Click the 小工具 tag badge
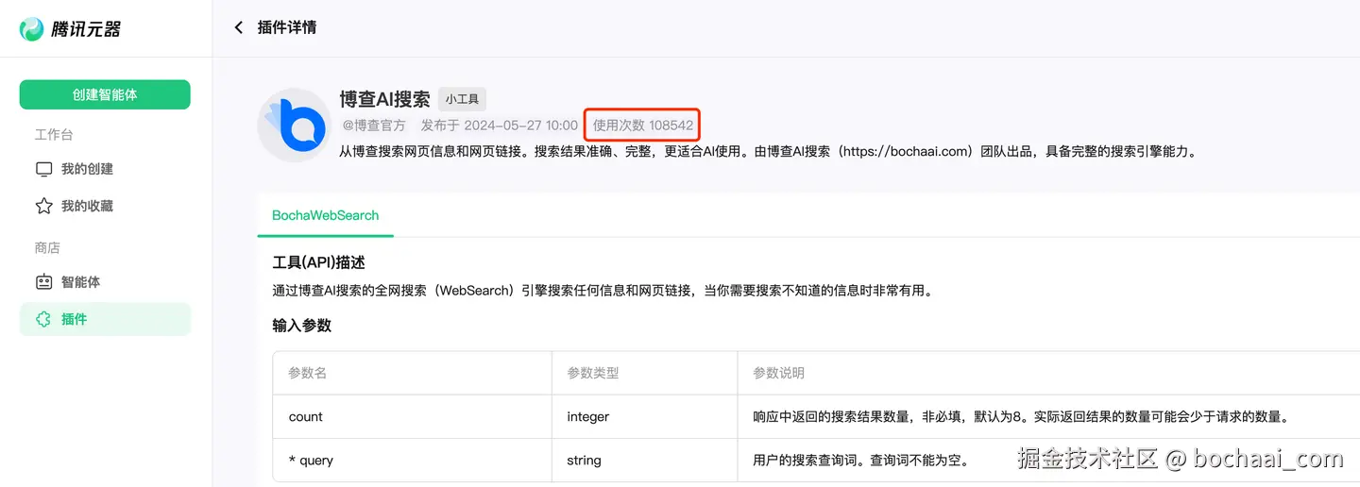 pyautogui.click(x=462, y=99)
